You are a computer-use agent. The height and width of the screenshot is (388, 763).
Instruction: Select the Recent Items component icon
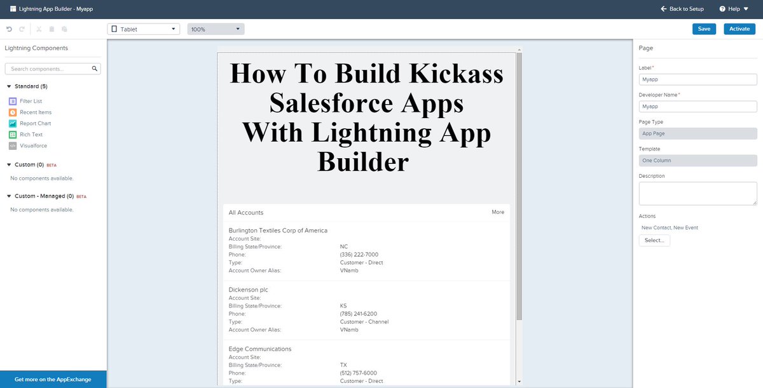point(13,112)
